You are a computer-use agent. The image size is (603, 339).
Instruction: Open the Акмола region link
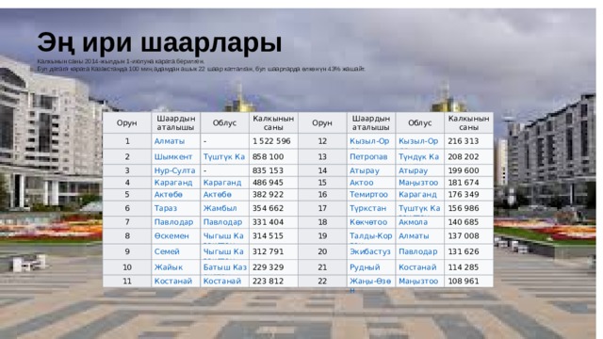coord(413,222)
